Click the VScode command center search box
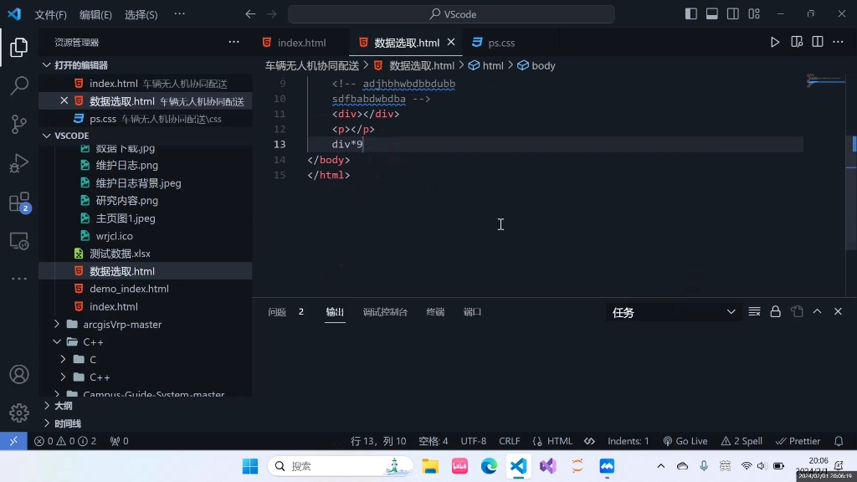 [451, 14]
